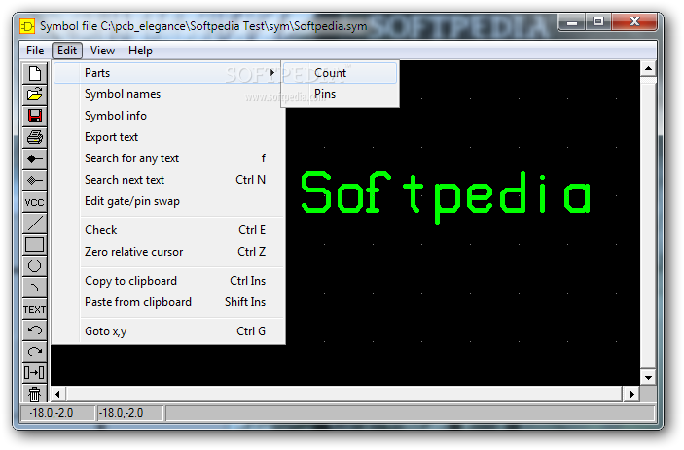Choose Search for any text
This screenshot has width=684, height=450.
tap(168, 158)
